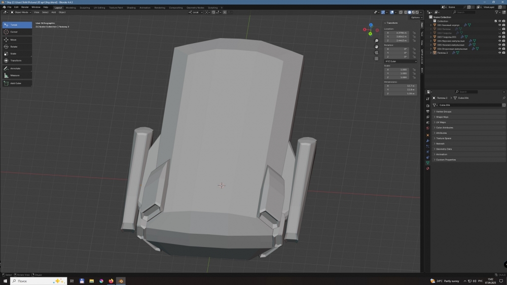The image size is (507, 285).
Task: Show the hidden 002 object in outliner
Action: (499, 29)
